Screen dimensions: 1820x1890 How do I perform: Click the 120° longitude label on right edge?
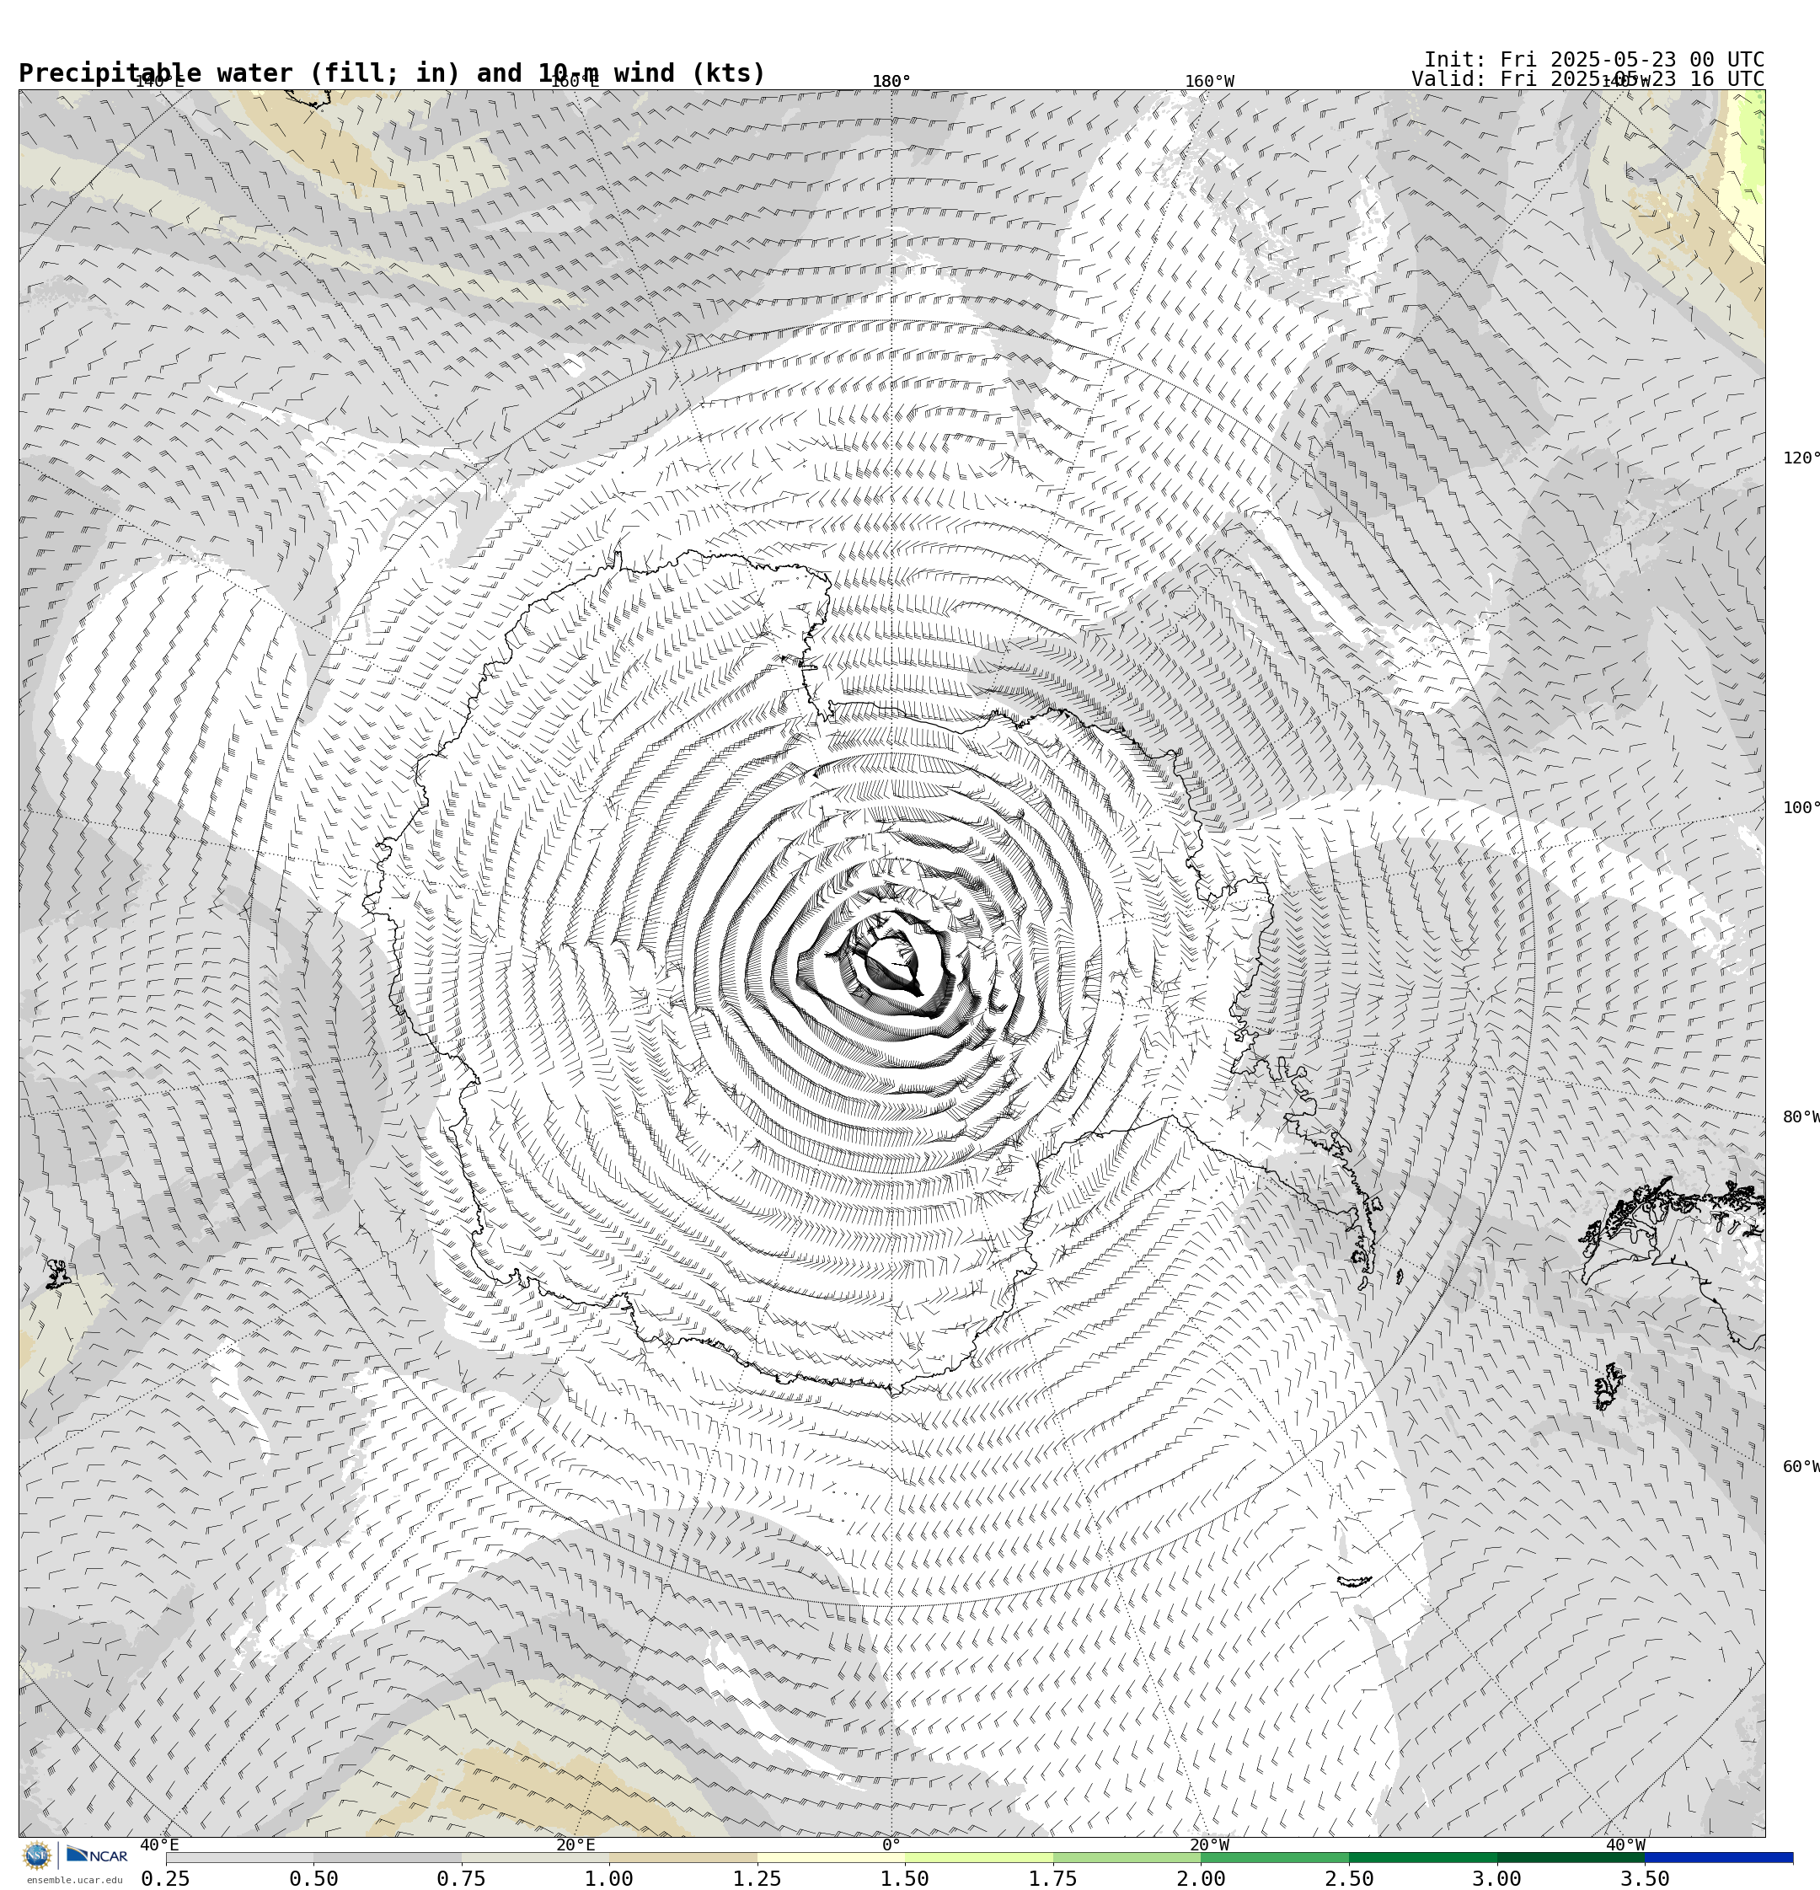[1801, 458]
